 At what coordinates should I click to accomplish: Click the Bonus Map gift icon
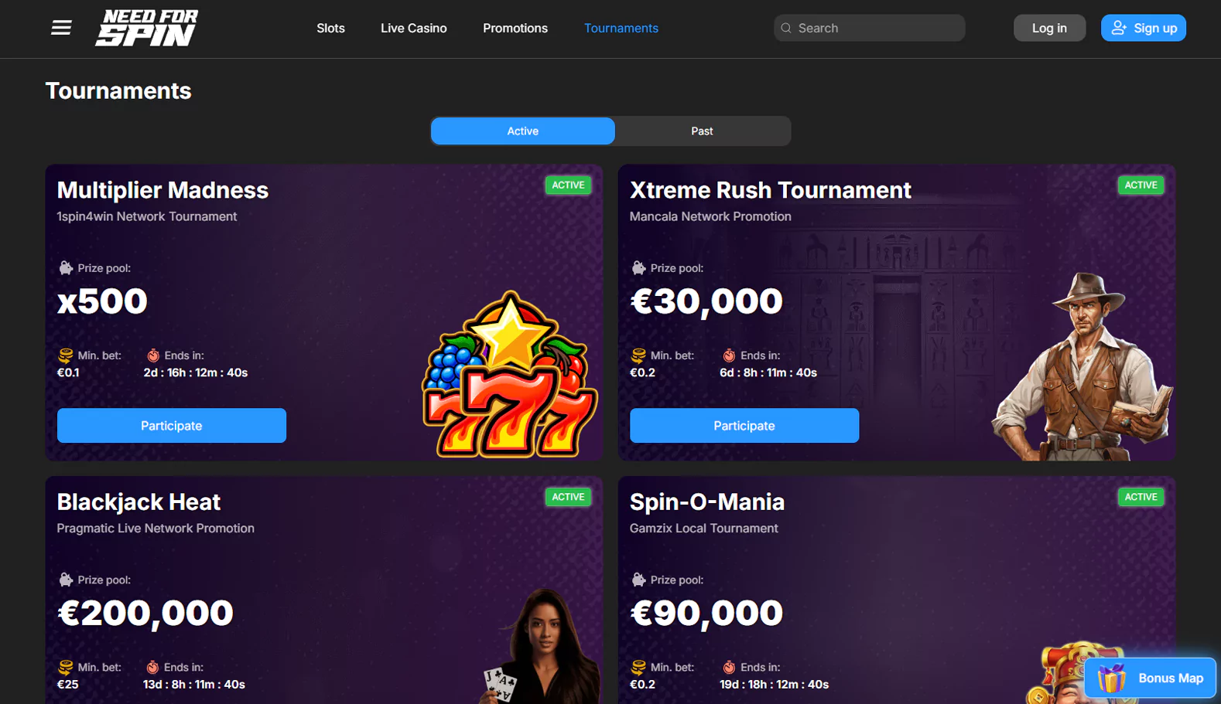[1112, 678]
